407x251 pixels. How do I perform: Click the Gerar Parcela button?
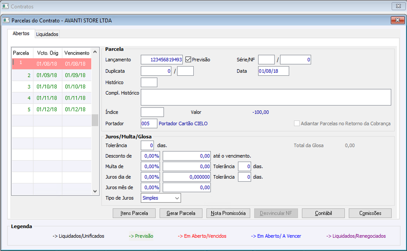[181, 213]
